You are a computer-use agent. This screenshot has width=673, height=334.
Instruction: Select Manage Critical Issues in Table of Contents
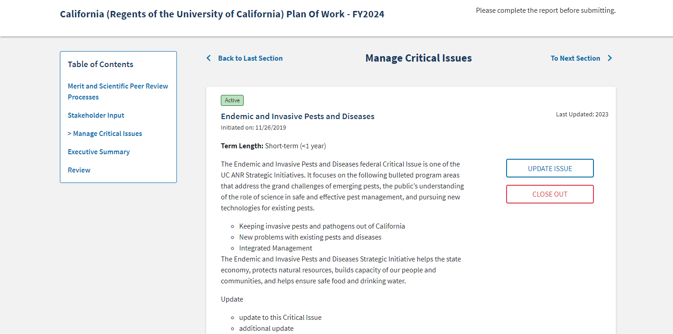click(107, 134)
